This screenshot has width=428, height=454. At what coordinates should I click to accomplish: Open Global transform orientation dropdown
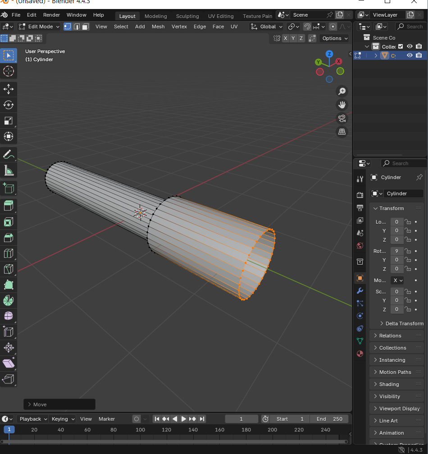pyautogui.click(x=266, y=27)
